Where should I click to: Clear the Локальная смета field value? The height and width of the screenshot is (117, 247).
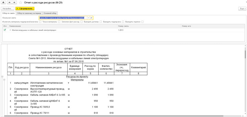click(x=88, y=18)
